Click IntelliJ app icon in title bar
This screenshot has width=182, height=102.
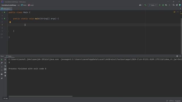click(x=2, y=2)
